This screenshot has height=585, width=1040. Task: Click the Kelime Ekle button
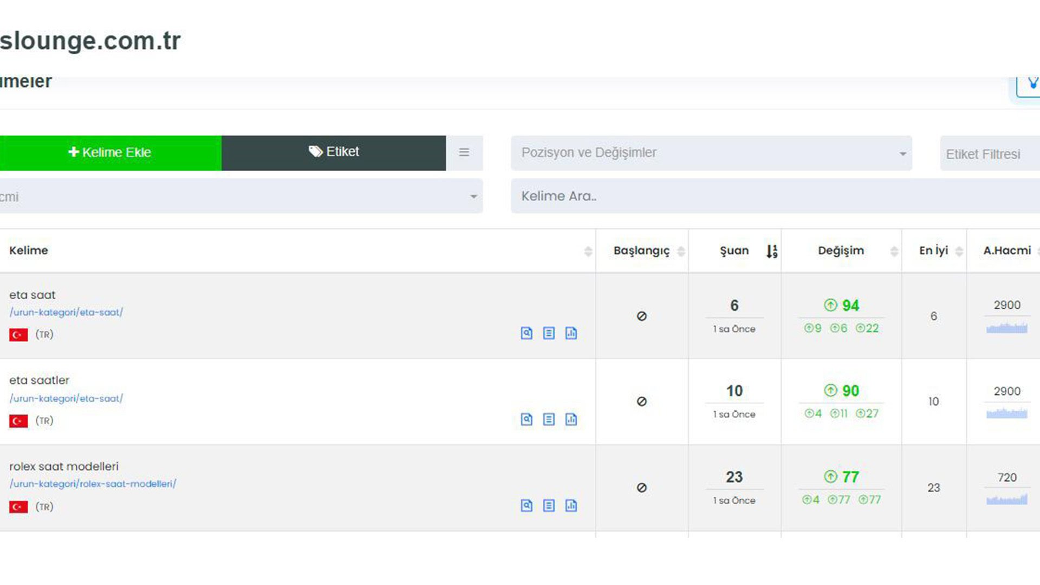point(110,153)
